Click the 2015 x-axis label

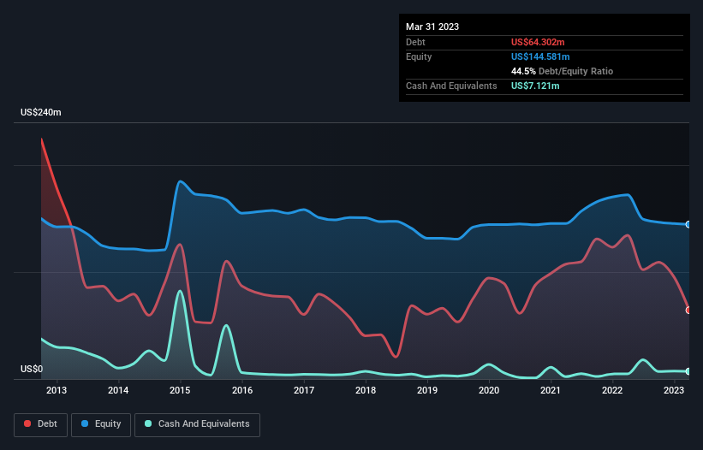coord(180,390)
